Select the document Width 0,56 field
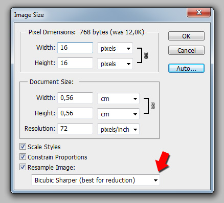Image resolution: width=224 pixels, height=203 pixels. 75,98
